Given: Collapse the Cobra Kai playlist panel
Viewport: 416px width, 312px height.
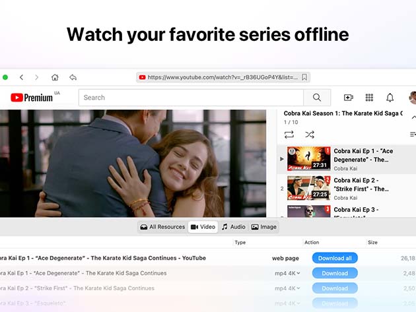Looking at the screenshot, I should (413, 117).
